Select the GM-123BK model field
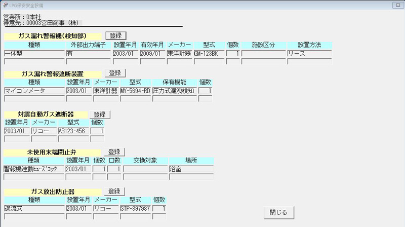 pyautogui.click(x=209, y=53)
